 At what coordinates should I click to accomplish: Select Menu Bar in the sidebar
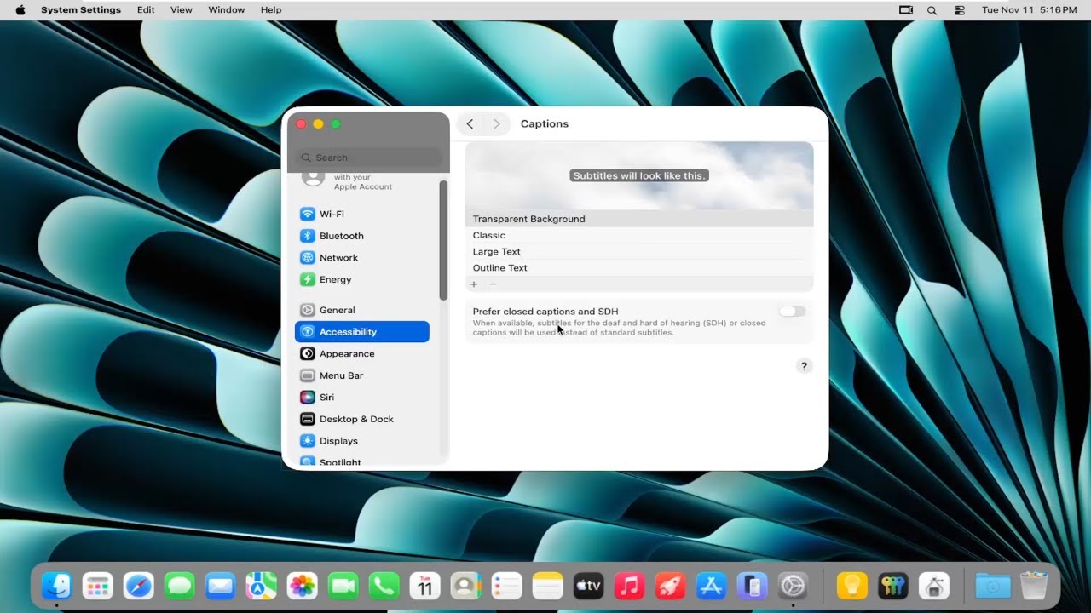pos(362,375)
